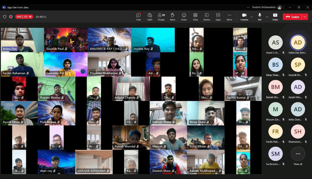Click Binay Shaw video tile
Viewport: 312px width, 179px height.
206,113
